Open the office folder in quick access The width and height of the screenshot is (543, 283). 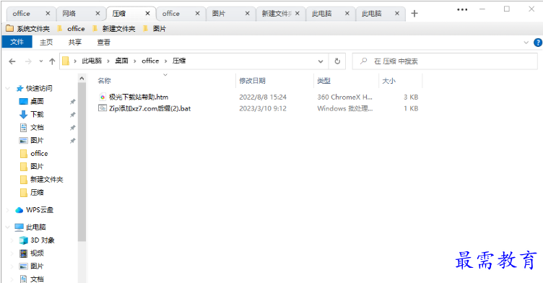[39, 154]
